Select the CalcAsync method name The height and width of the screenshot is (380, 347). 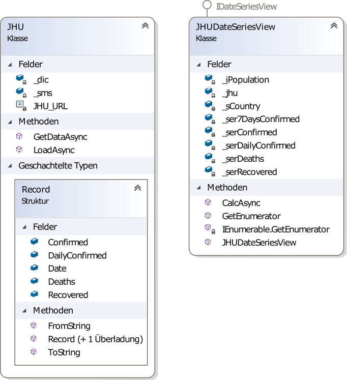[241, 203]
